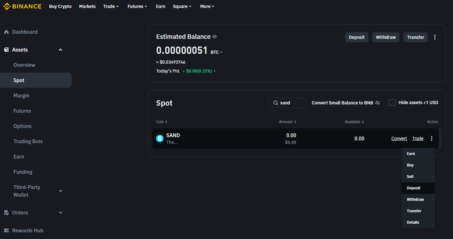Click the 0.00000051 balance value

pos(182,50)
